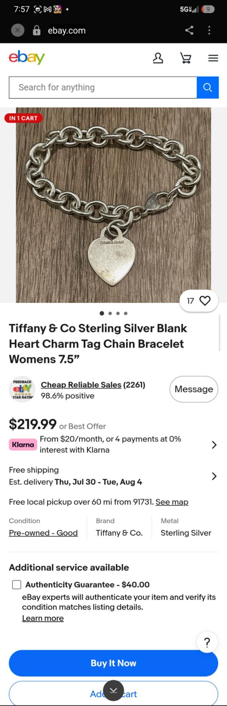
Task: Select the second image carousel dot
Action: click(110, 313)
